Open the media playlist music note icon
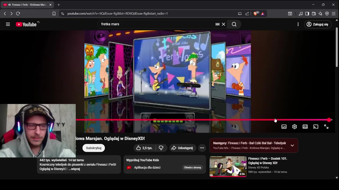The width and height of the screenshot is (339, 190). pos(301,13)
